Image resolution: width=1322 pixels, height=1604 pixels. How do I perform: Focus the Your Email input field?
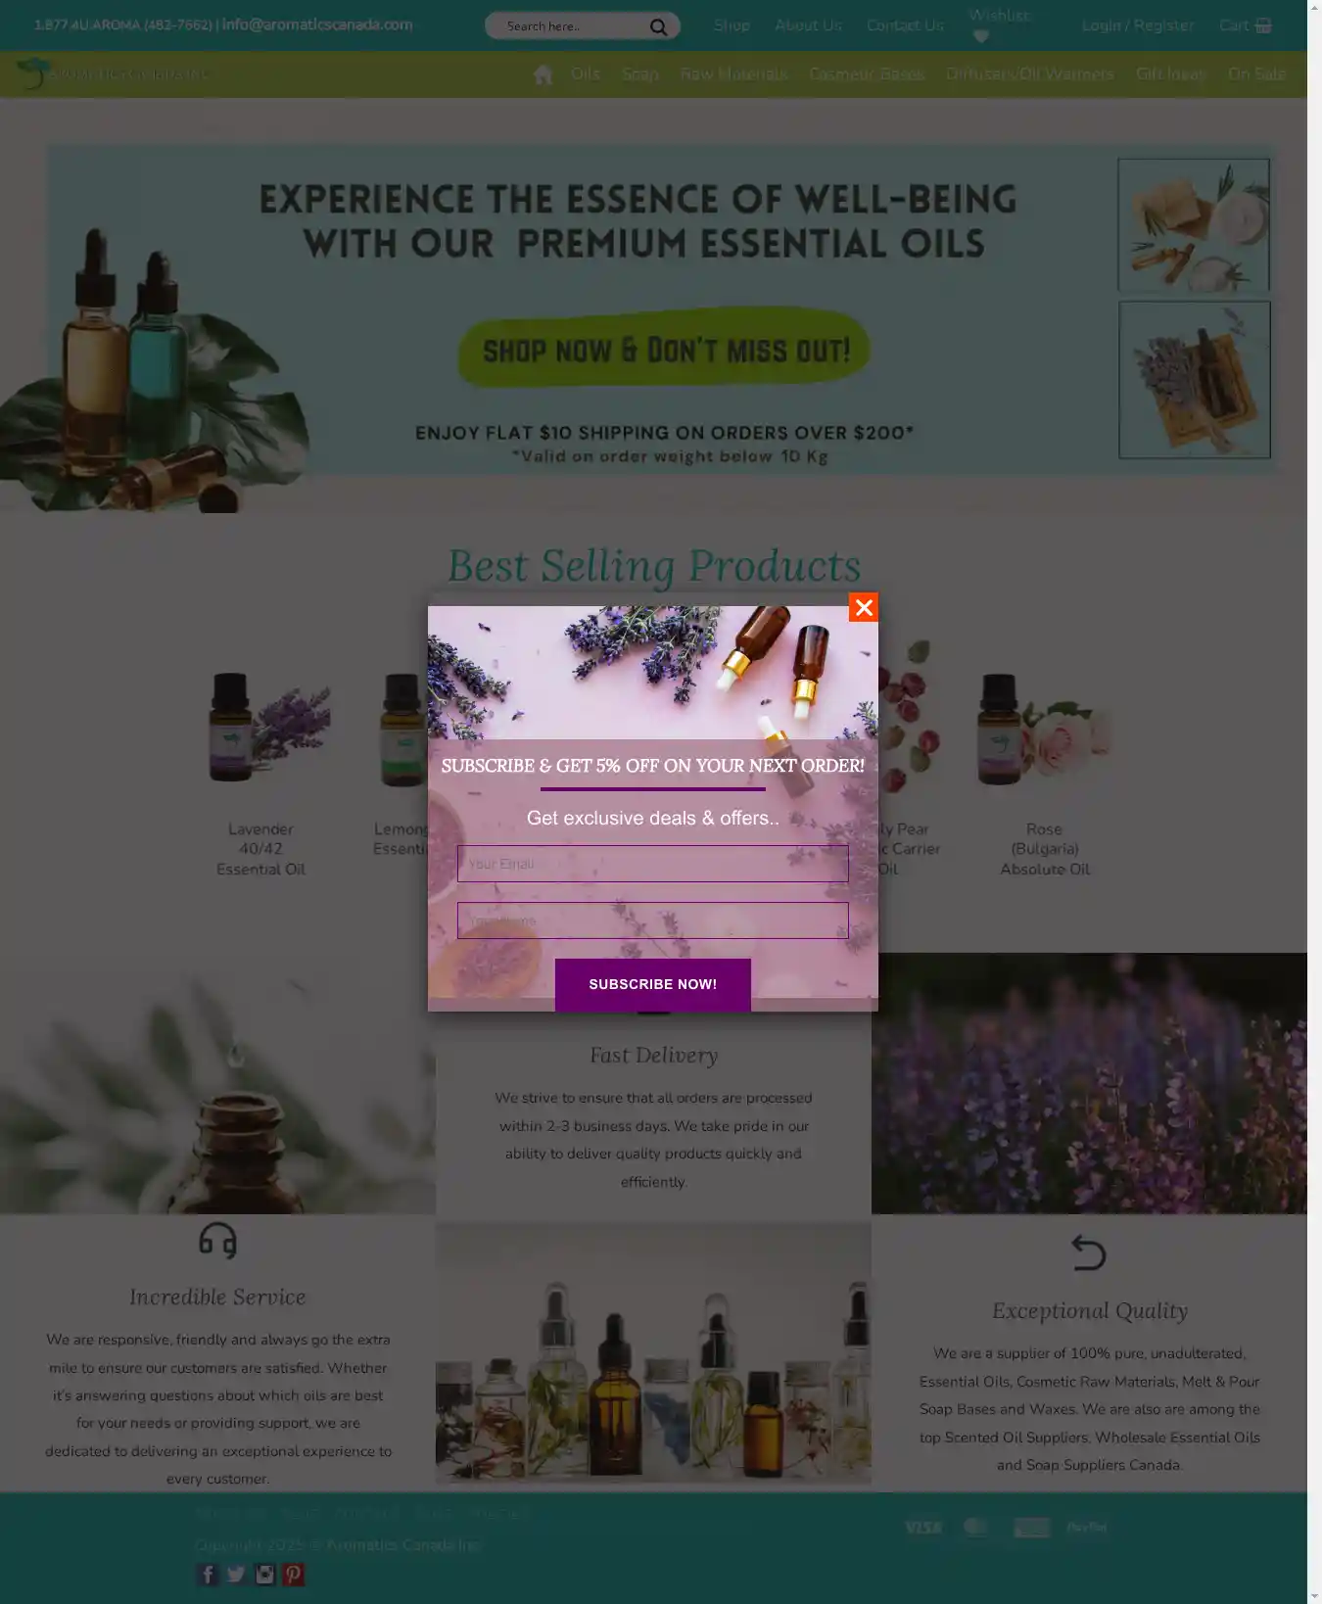[653, 864]
